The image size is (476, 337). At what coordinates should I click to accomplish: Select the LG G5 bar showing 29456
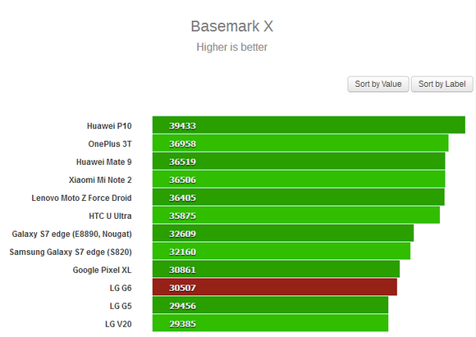pos(270,306)
